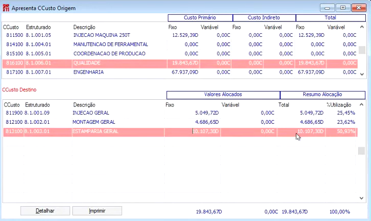371x221 pixels.
Task: Select the highlighted QUALIDADE row
Action: (x=180, y=63)
